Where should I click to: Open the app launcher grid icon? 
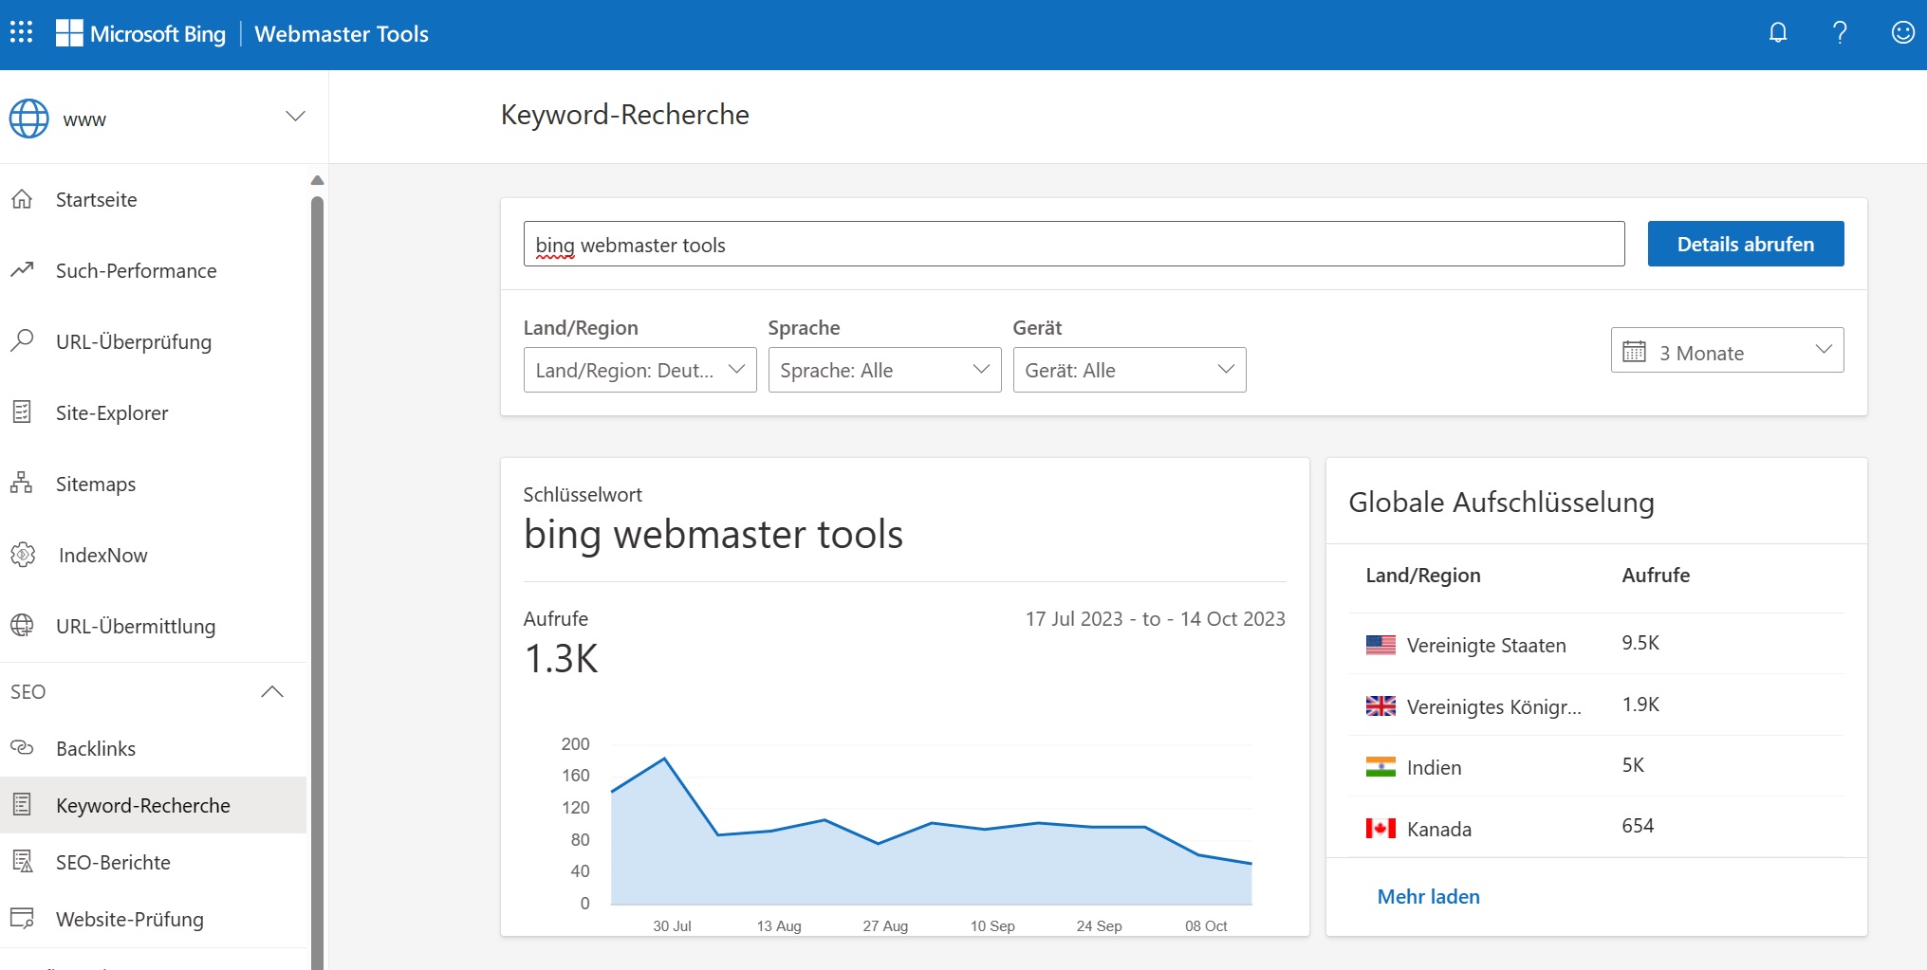coord(21,33)
